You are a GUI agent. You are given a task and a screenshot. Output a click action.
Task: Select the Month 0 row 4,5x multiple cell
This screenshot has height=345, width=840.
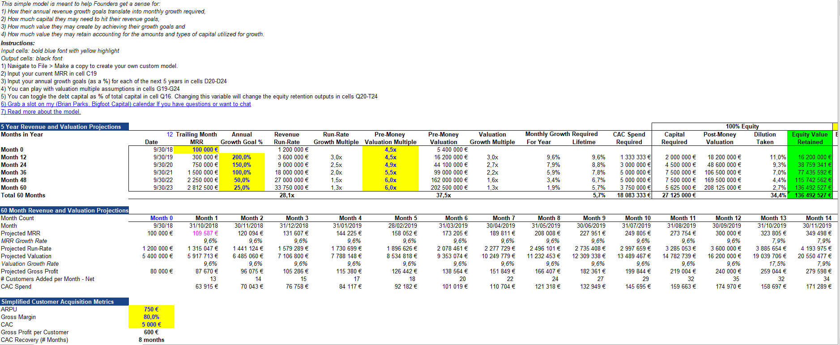click(x=390, y=149)
